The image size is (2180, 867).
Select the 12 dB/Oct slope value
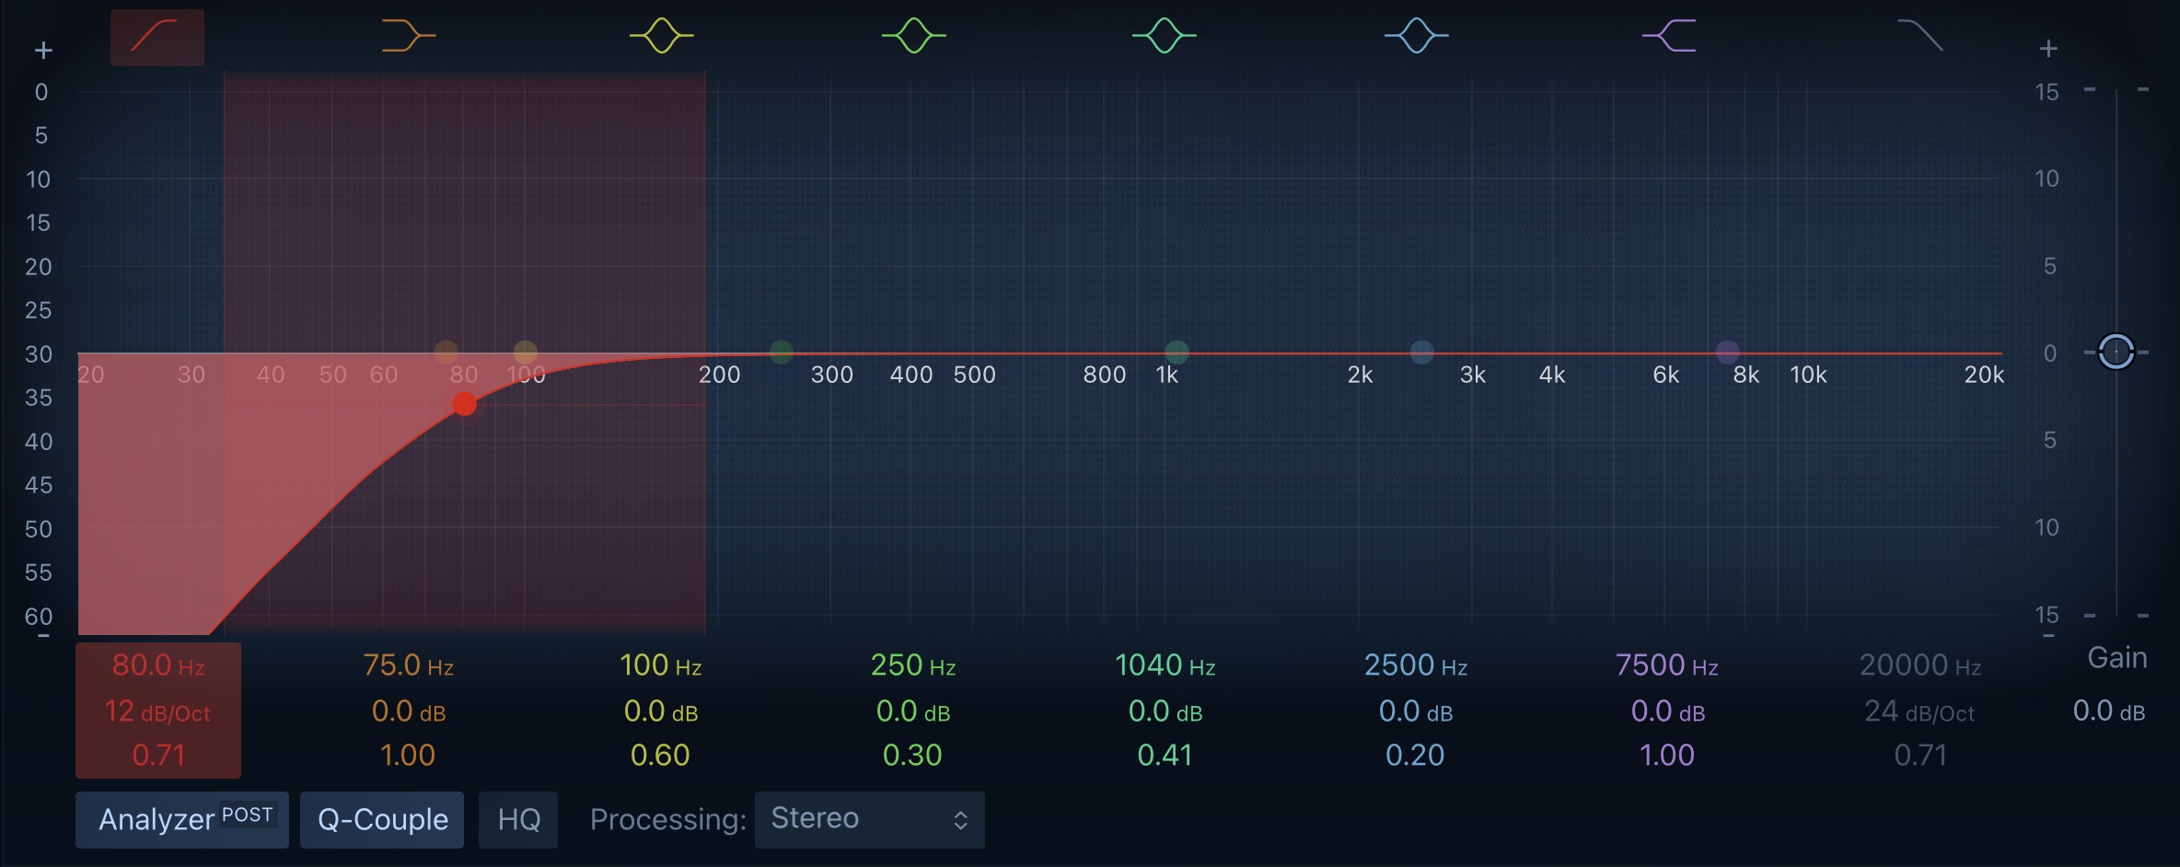158,711
